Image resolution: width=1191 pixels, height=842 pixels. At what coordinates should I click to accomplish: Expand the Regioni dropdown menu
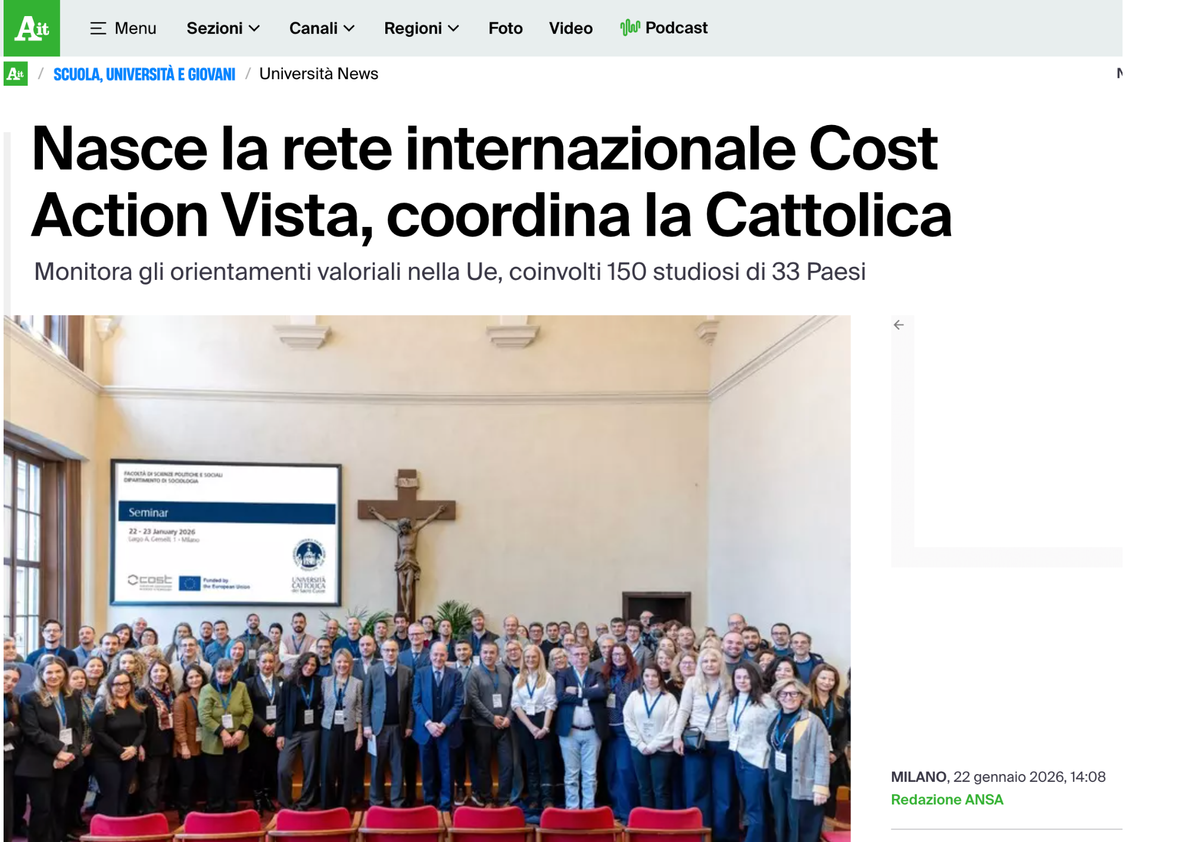413,29
